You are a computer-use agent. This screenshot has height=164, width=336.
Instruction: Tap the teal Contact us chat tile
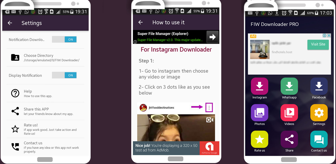319,139
